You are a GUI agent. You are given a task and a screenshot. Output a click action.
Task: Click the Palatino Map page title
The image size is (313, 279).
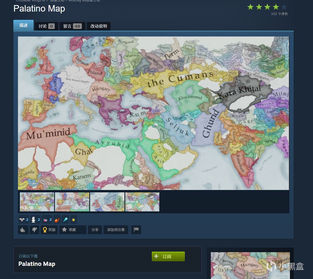click(x=39, y=9)
